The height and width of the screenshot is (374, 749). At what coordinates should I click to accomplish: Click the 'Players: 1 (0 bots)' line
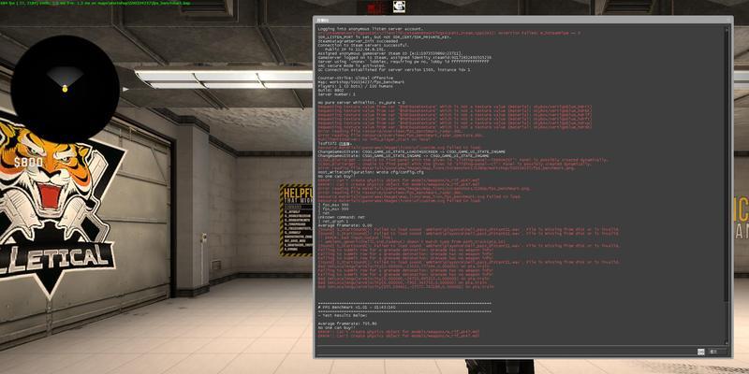(354, 86)
